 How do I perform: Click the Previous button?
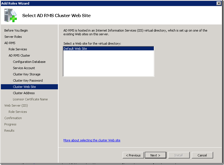tap(133, 155)
